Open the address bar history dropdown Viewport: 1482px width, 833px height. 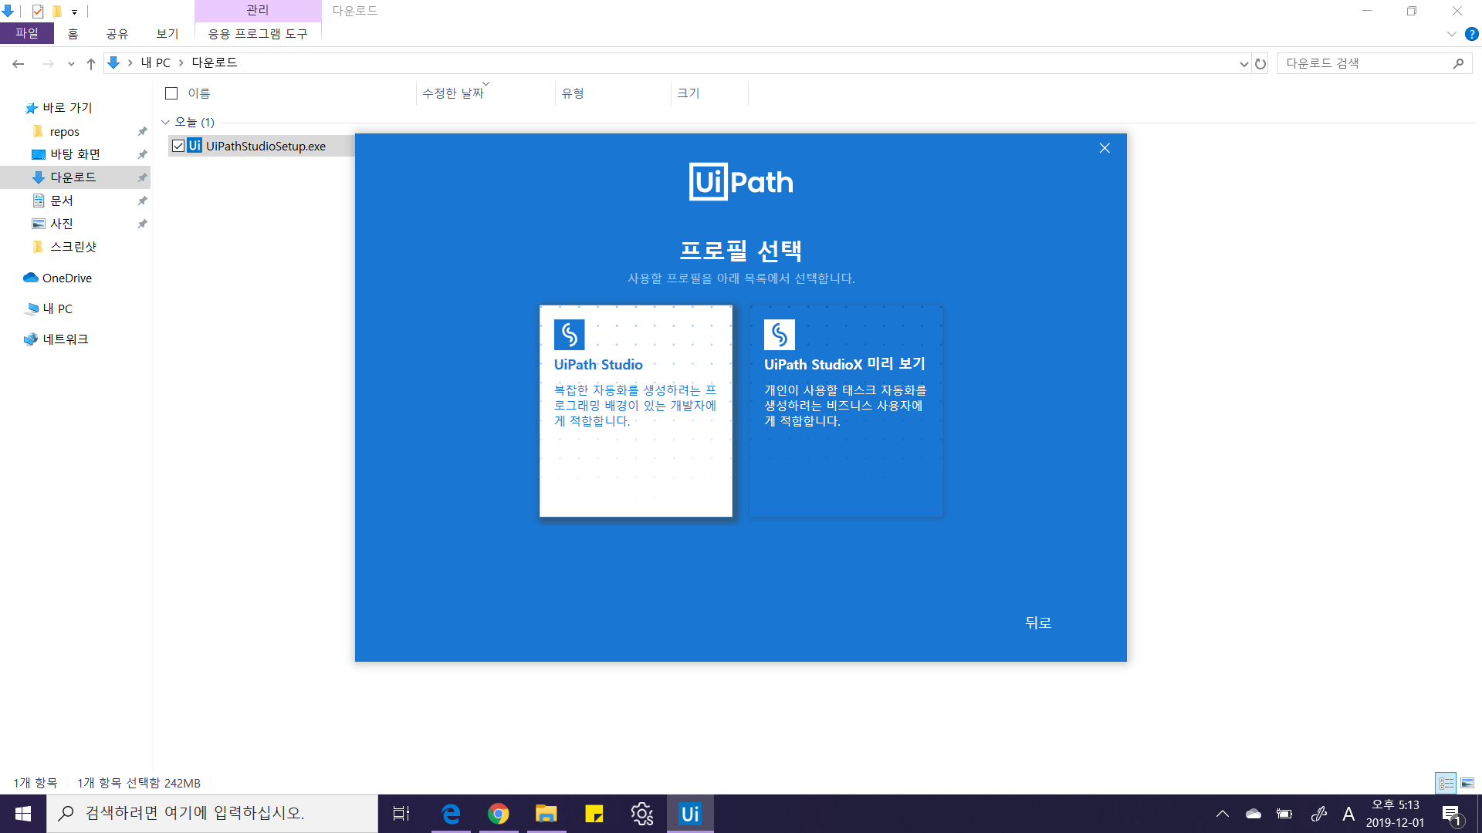click(1243, 64)
